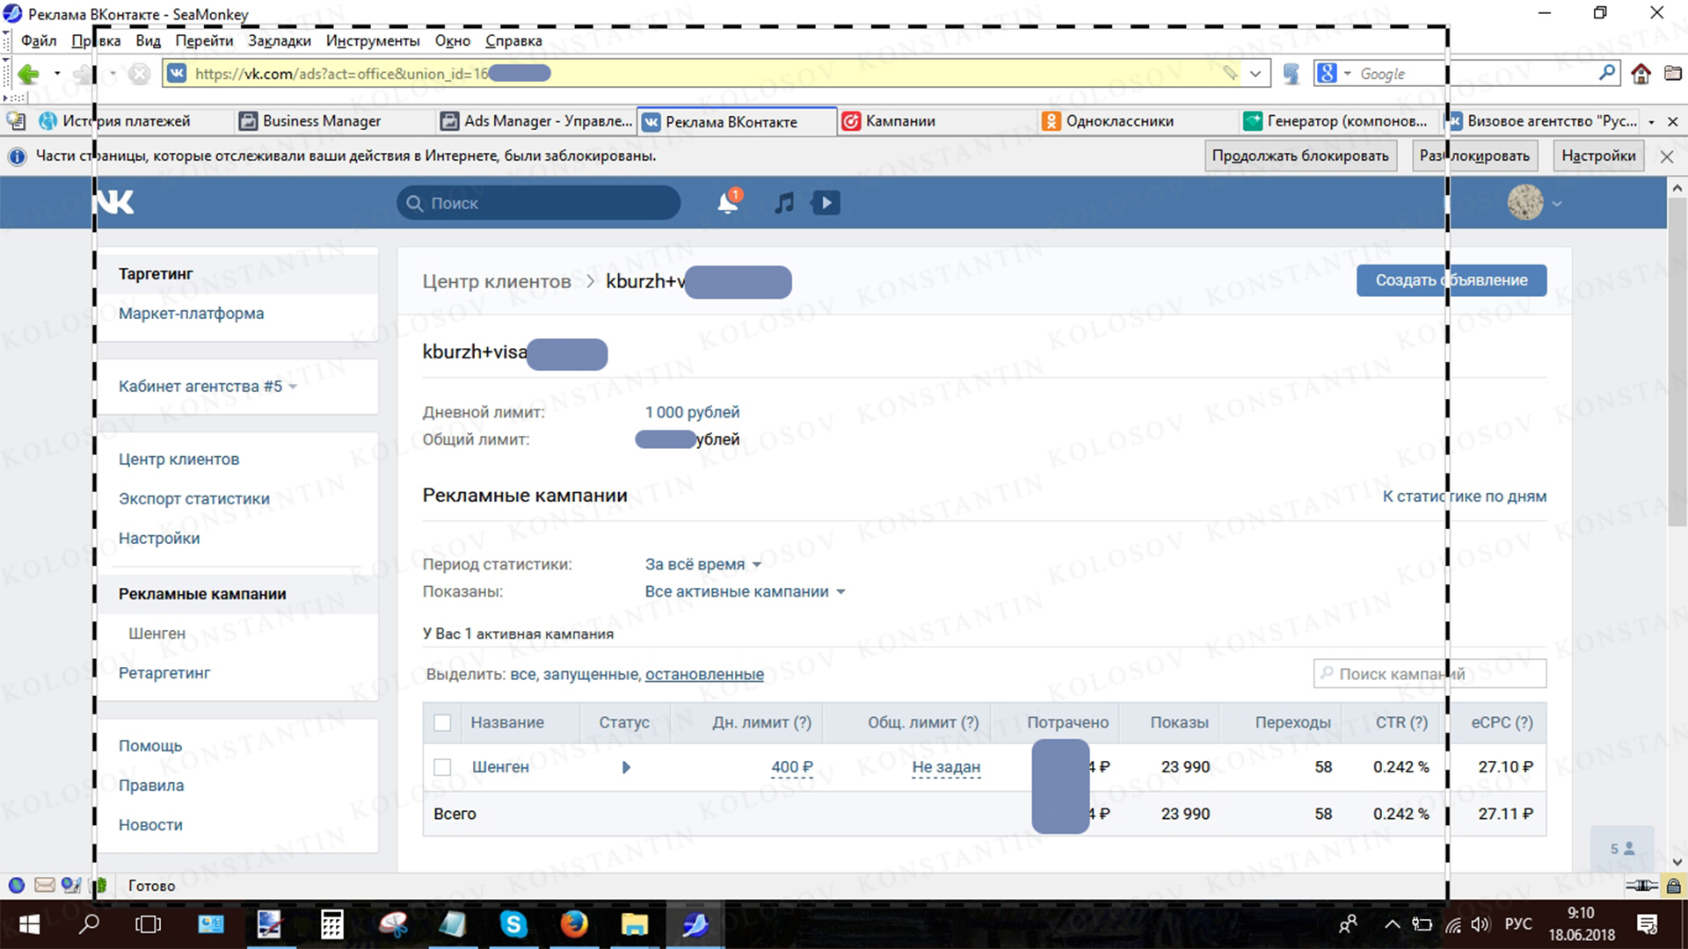Click the VK logo in header
1688x949 pixels.
116,203
